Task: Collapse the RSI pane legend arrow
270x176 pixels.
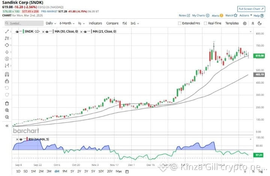Action: coord(250,139)
